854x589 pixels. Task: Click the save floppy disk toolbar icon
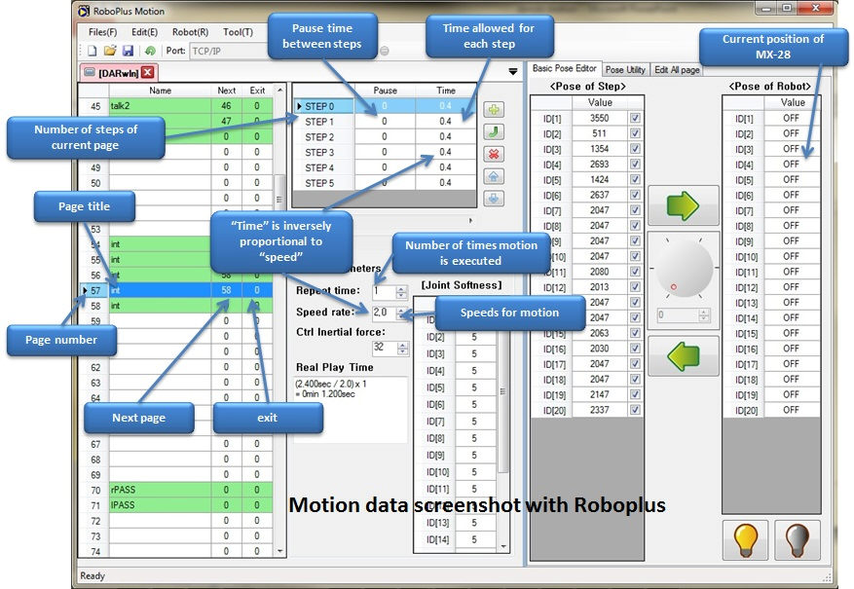tap(128, 51)
